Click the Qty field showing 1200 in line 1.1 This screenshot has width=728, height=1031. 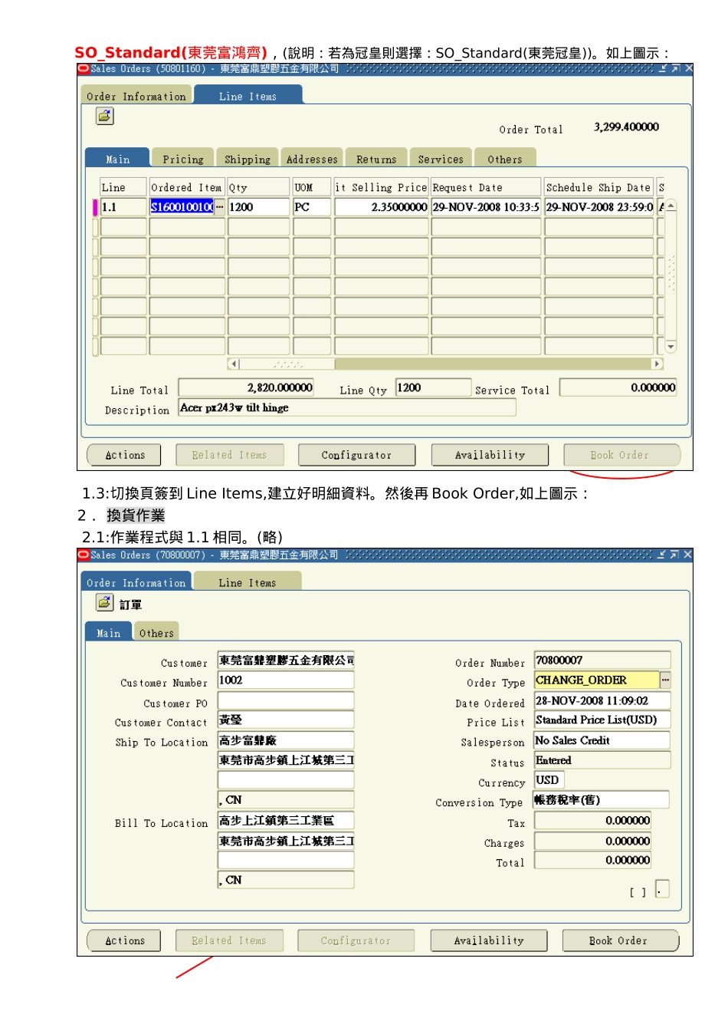[259, 207]
